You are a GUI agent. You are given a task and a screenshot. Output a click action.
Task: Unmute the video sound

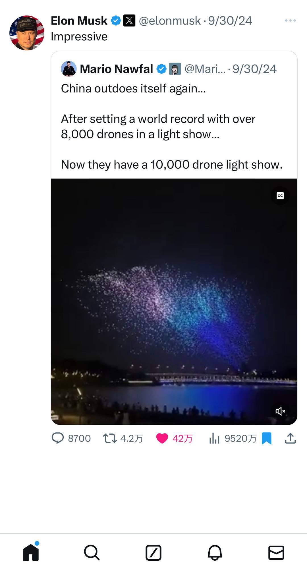(280, 411)
